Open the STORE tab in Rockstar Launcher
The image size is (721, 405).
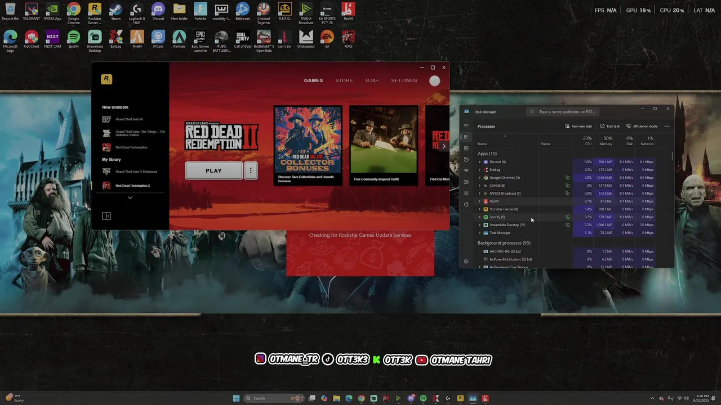click(344, 80)
